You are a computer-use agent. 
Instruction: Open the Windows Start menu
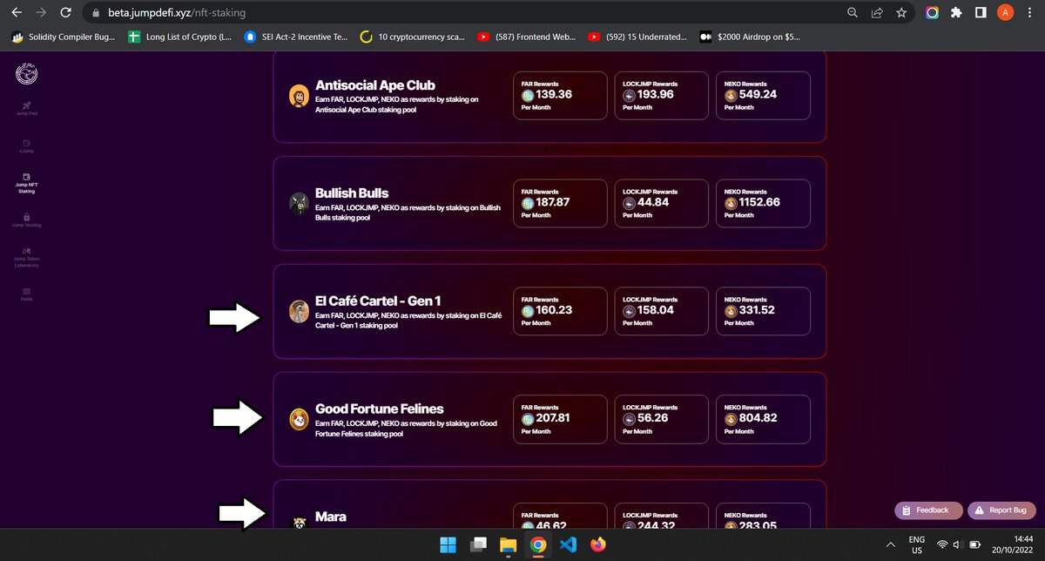click(449, 544)
